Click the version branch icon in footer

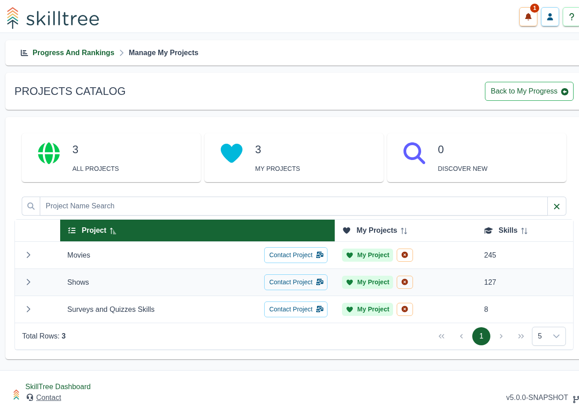[575, 399]
